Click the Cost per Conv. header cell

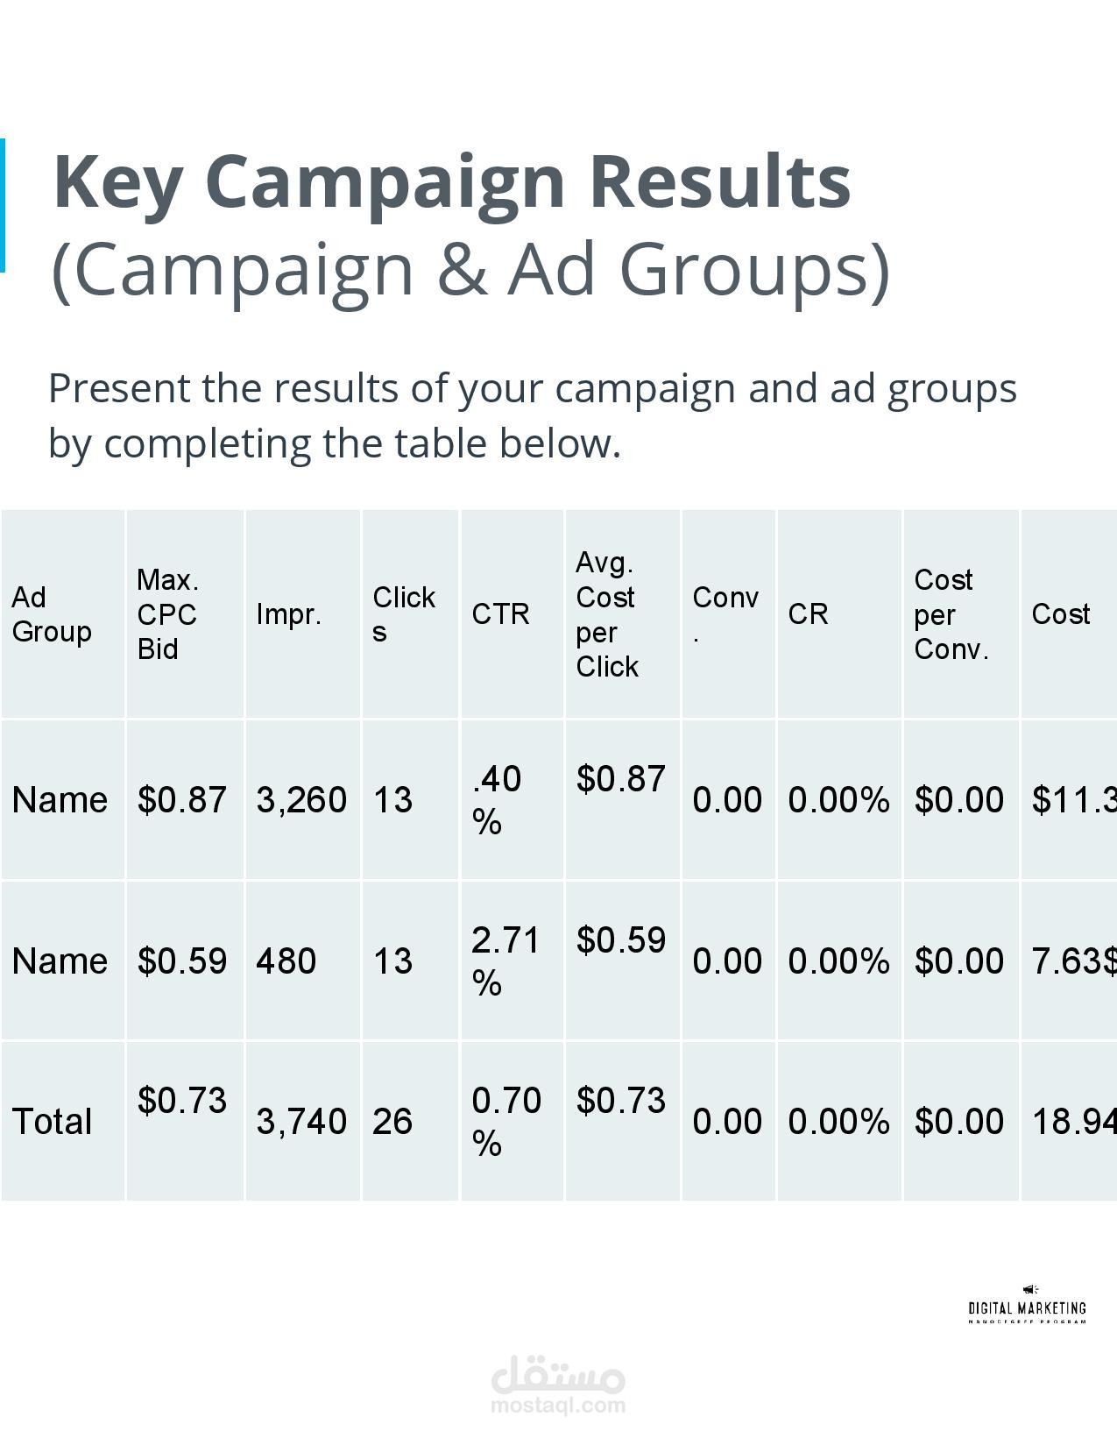click(x=951, y=614)
